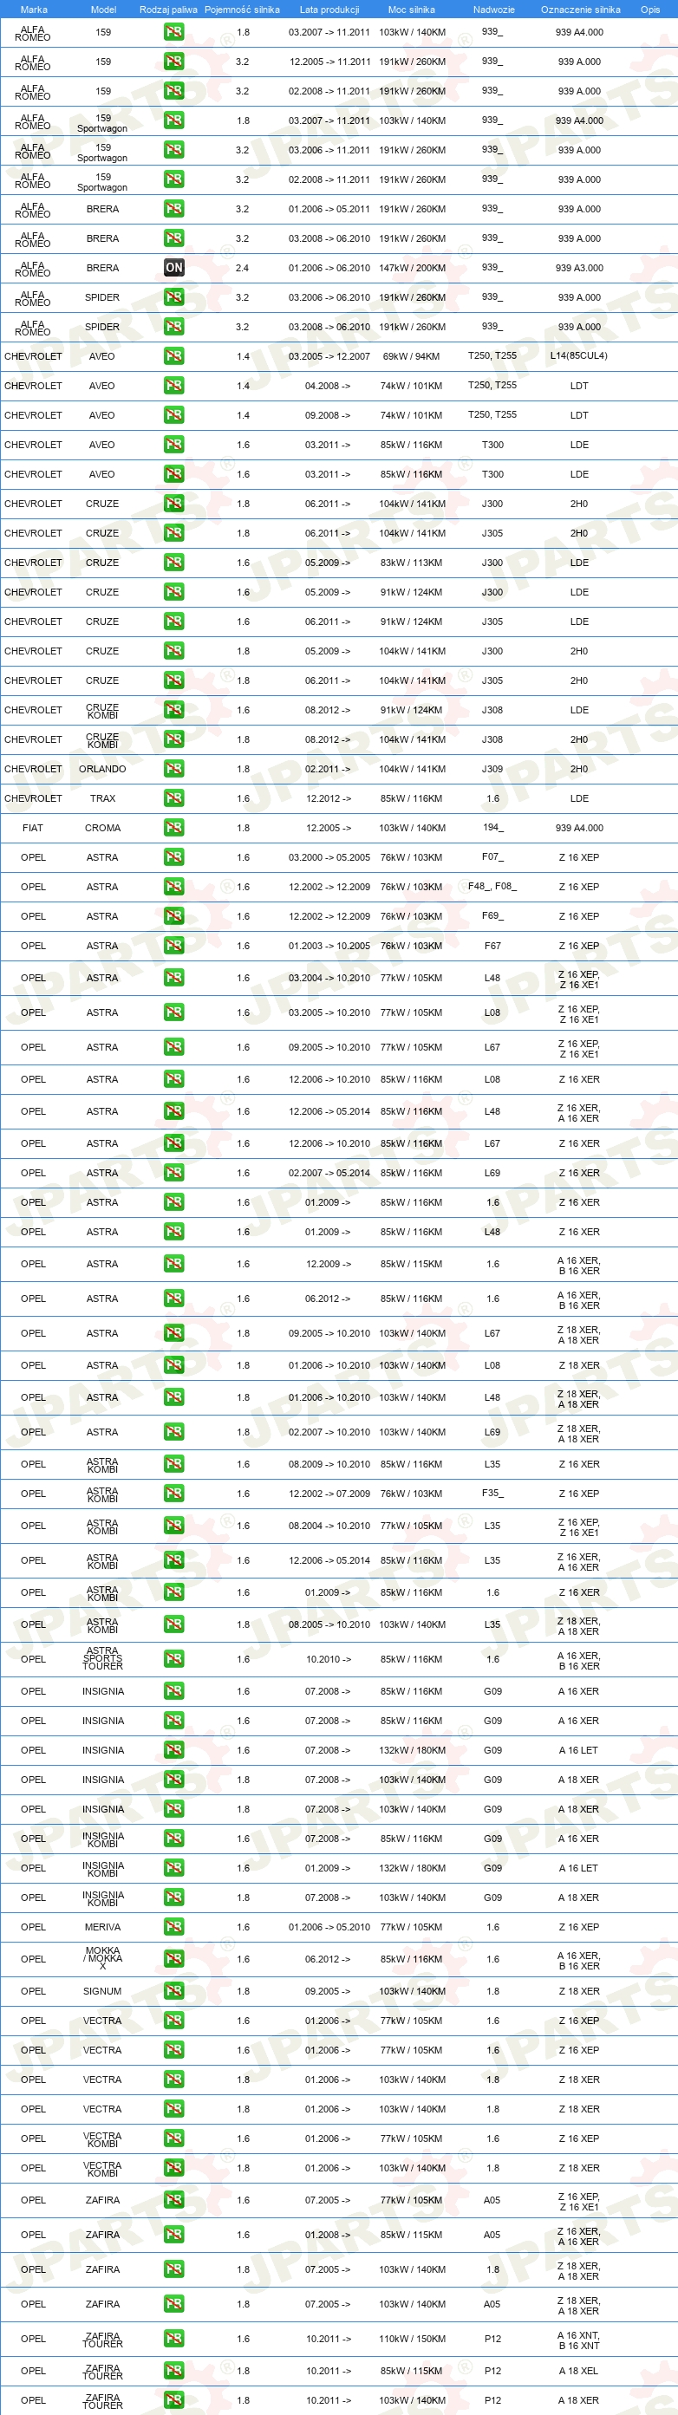Click fuel icon in Aveo L14(85CUL4) row

point(173,356)
